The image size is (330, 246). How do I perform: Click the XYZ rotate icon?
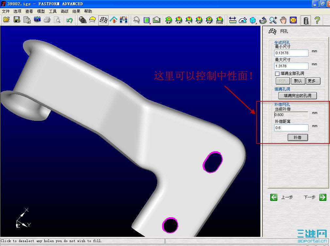point(263,20)
